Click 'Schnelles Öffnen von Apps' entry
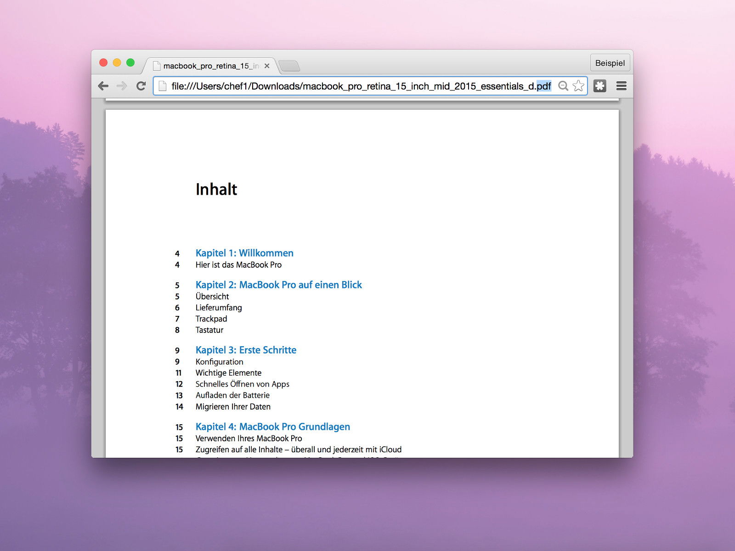This screenshot has width=735, height=551. coord(243,384)
